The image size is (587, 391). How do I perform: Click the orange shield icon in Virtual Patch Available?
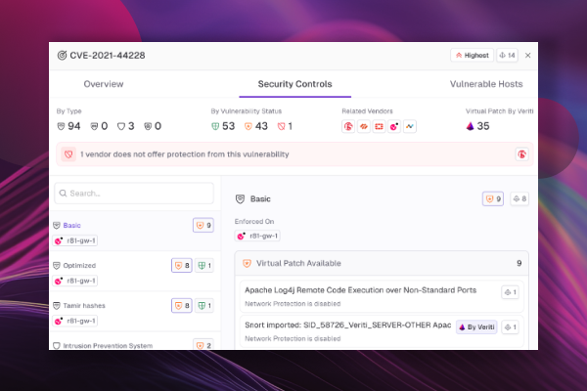pos(247,263)
